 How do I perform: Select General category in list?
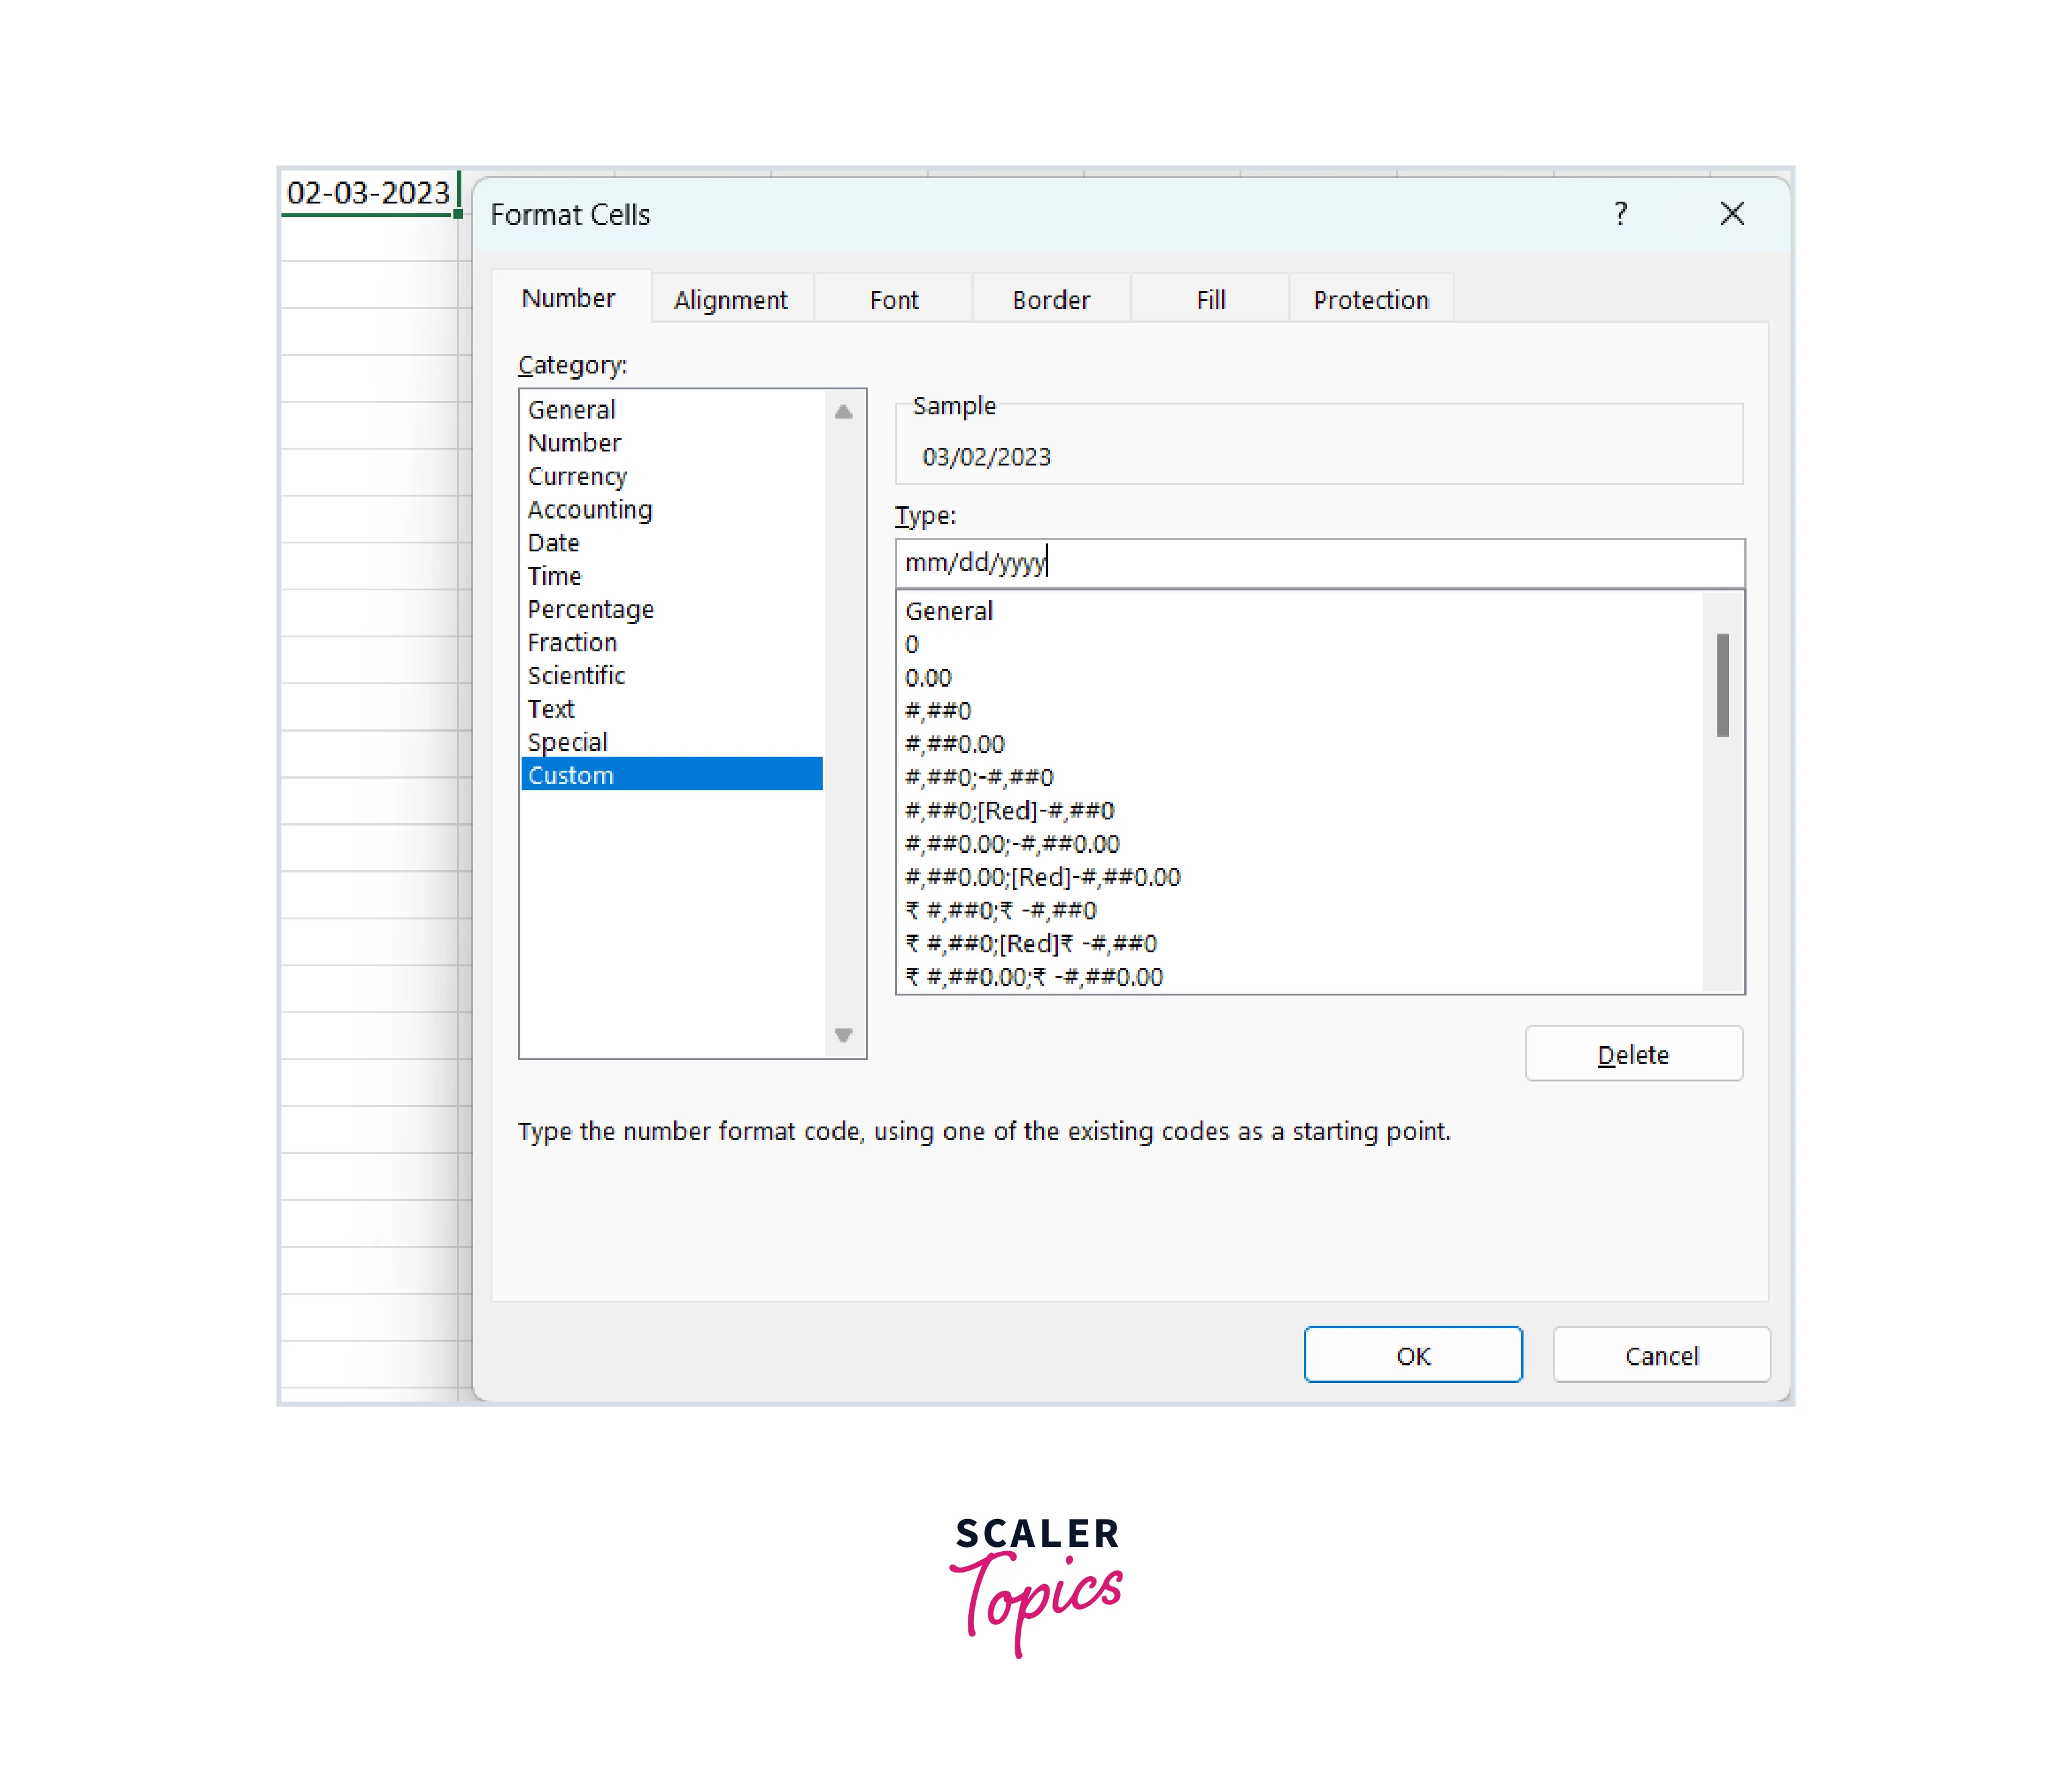coord(569,409)
